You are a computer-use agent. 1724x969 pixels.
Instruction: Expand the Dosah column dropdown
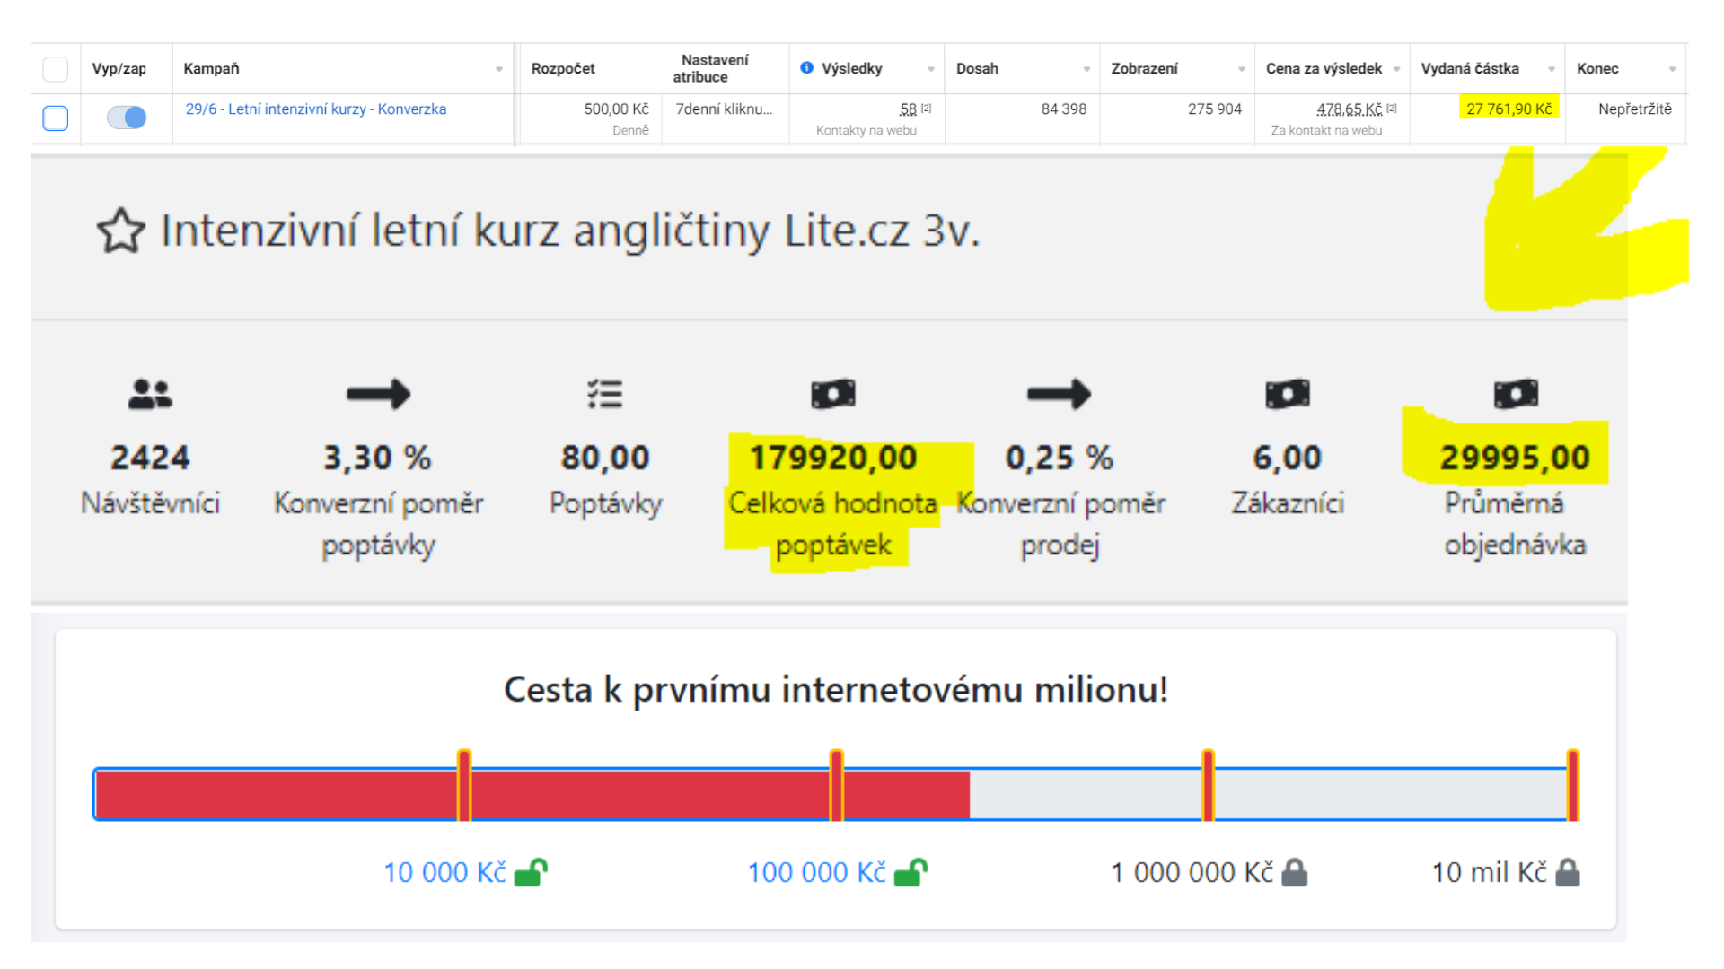point(1086,69)
